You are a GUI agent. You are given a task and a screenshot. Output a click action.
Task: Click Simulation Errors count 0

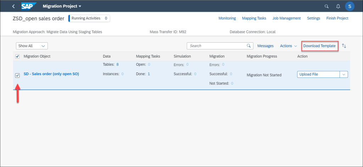tap(187, 64)
